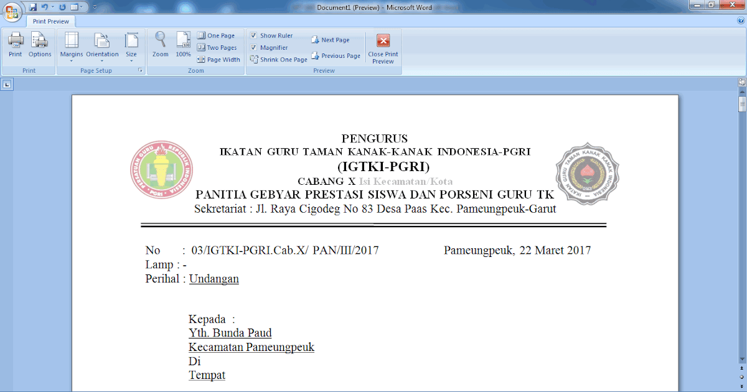Click the vertical scrollbar thumb
747x392 pixels.
pyautogui.click(x=742, y=103)
